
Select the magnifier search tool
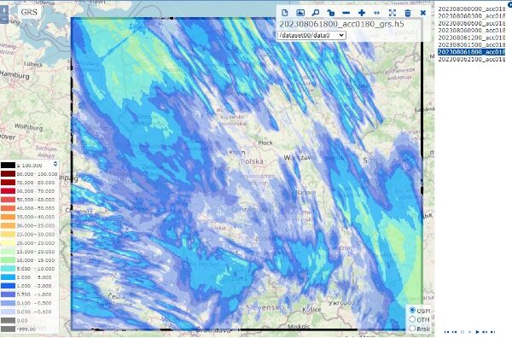point(316,13)
